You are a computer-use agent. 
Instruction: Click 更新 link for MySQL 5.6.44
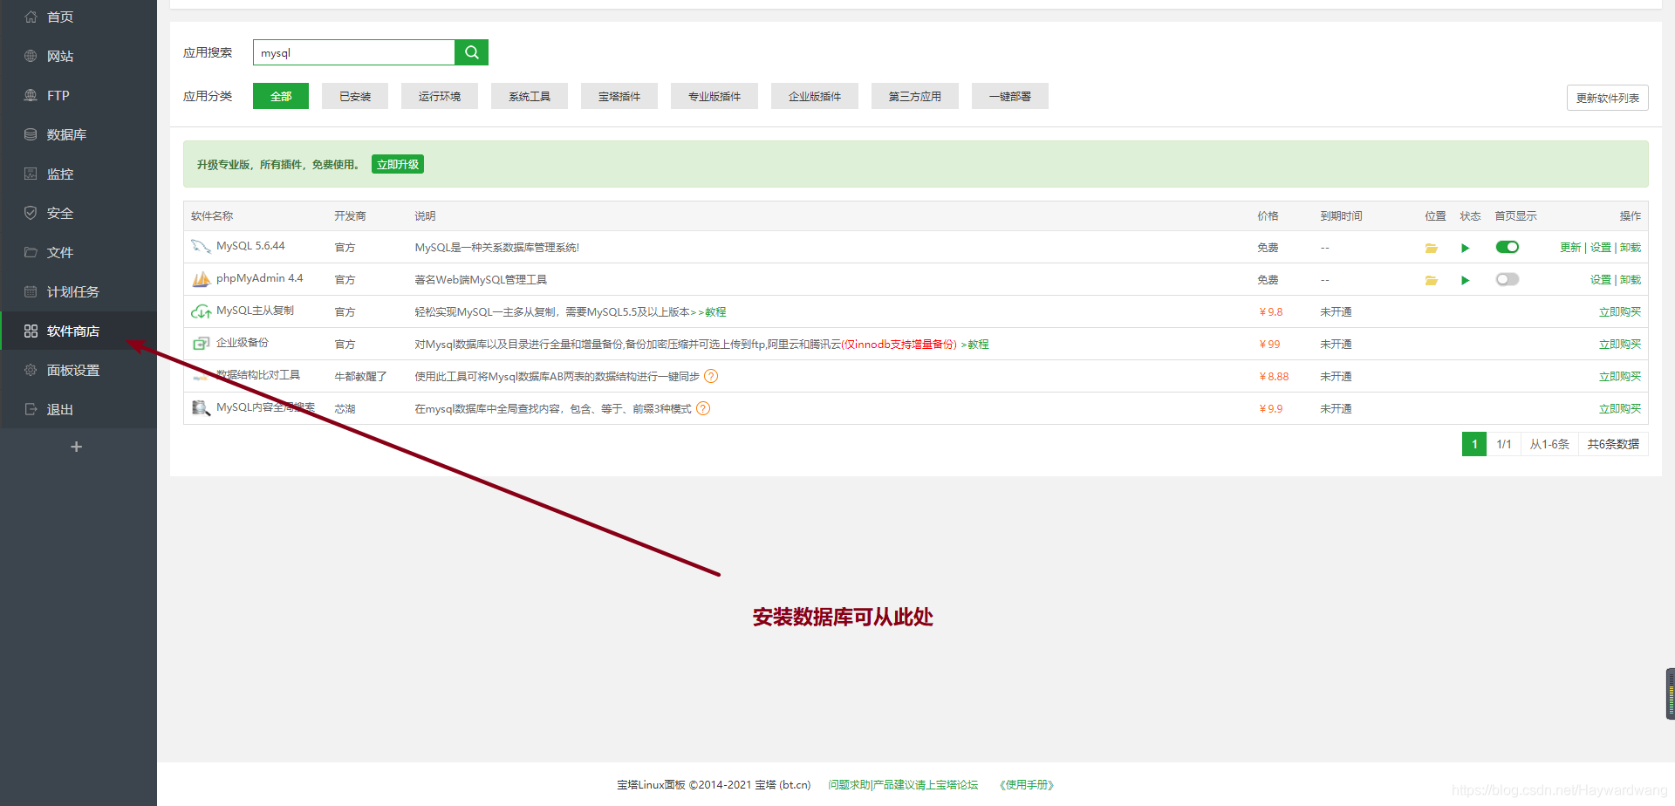coord(1570,248)
